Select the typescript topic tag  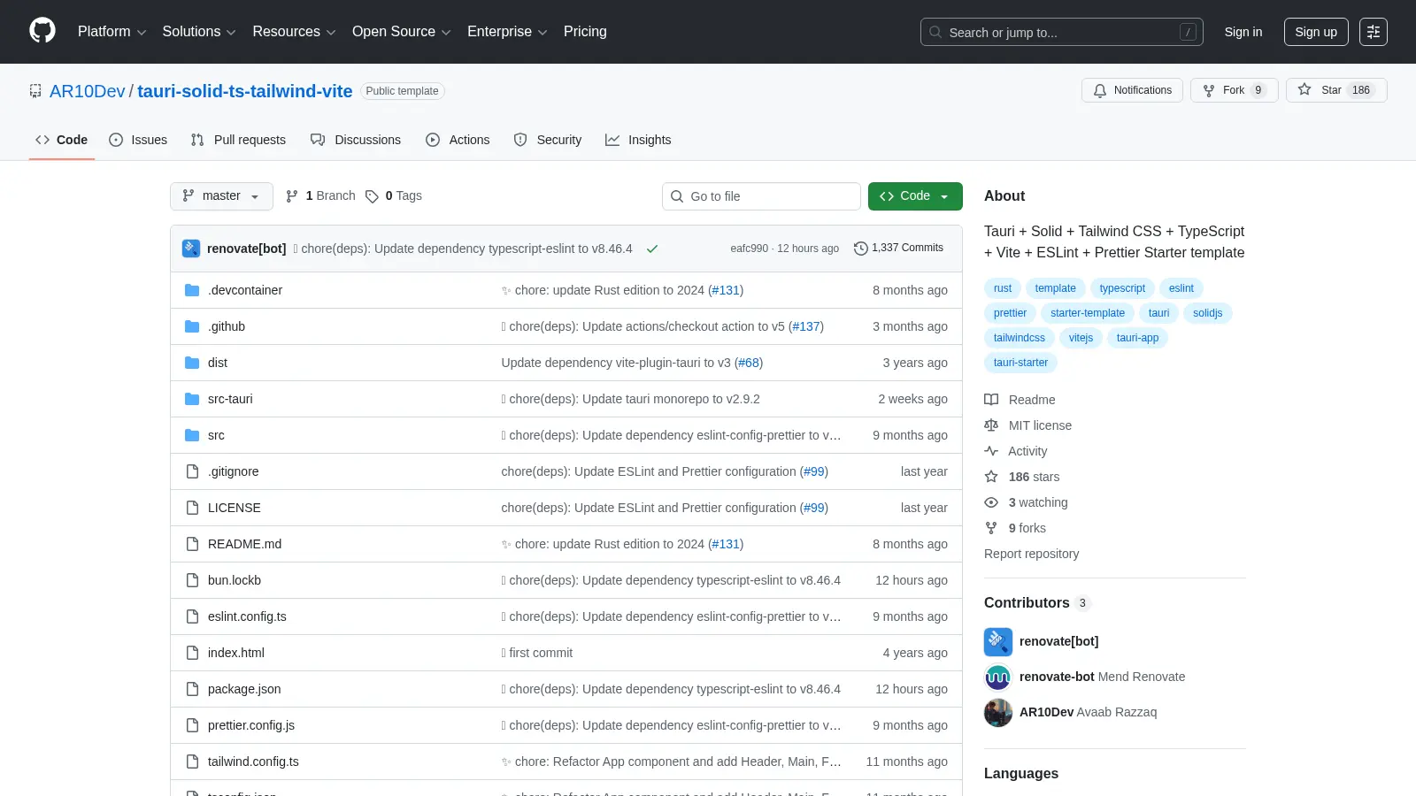(x=1122, y=288)
